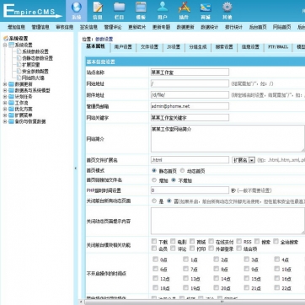Switch to the 用户设置 tab
The width and height of the screenshot is (305, 305).
click(x=123, y=47)
